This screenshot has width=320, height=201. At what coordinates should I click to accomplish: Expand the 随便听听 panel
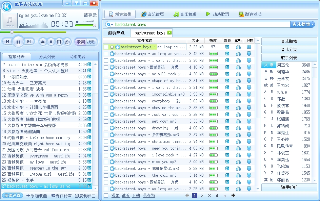[289, 187]
